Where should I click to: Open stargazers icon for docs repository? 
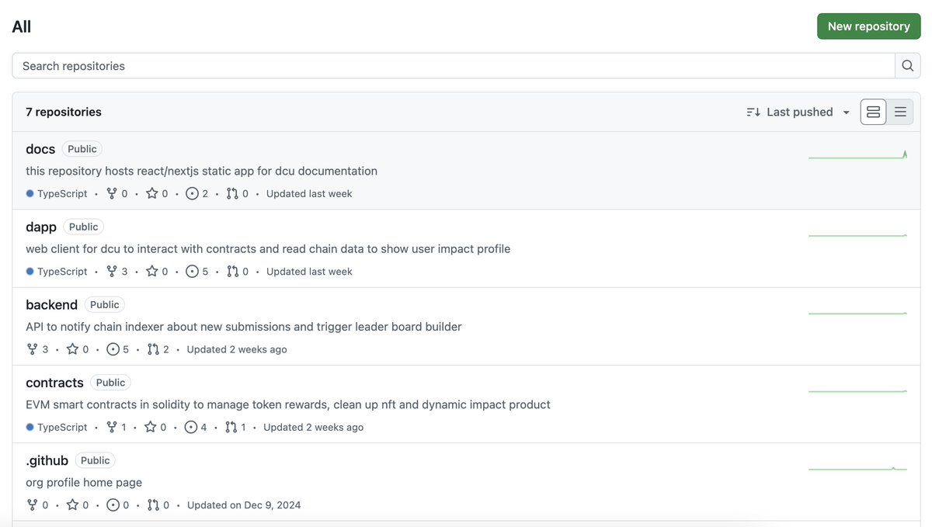(152, 194)
